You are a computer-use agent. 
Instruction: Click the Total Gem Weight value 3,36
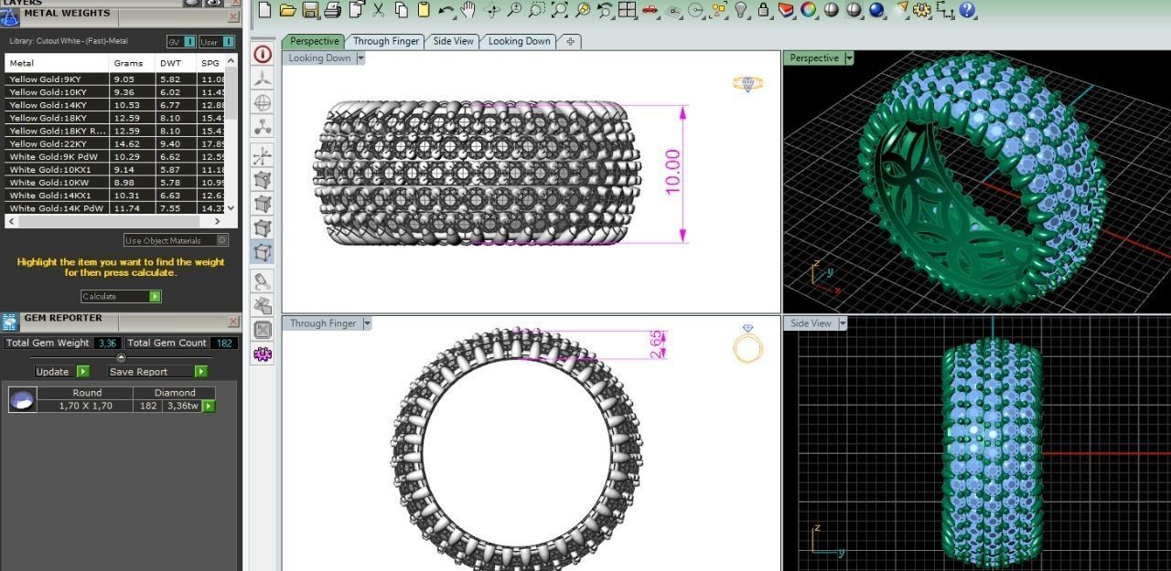point(108,343)
